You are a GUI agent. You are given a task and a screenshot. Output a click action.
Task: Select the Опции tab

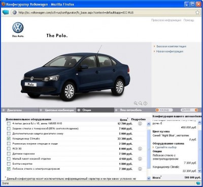[x=95, y=110]
